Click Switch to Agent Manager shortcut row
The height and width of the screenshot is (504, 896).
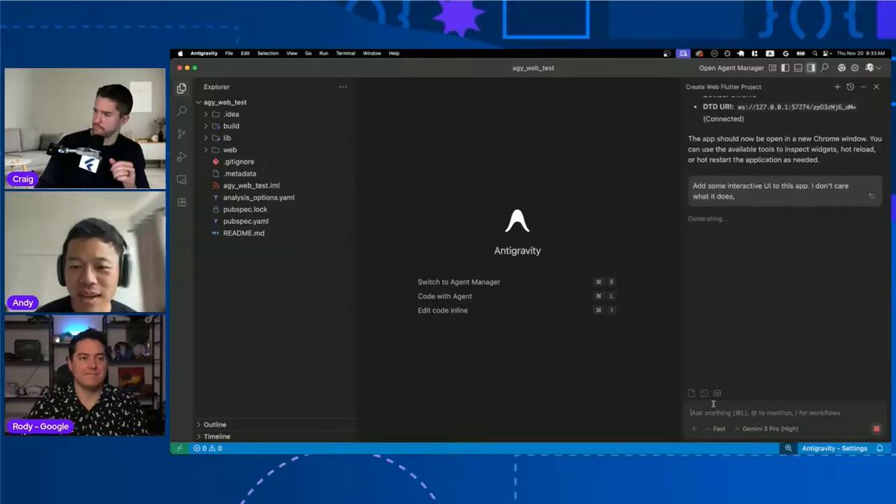(517, 282)
